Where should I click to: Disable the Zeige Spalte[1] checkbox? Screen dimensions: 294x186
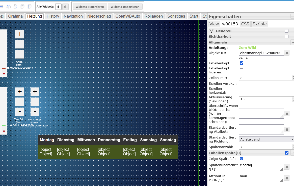tap(242, 159)
